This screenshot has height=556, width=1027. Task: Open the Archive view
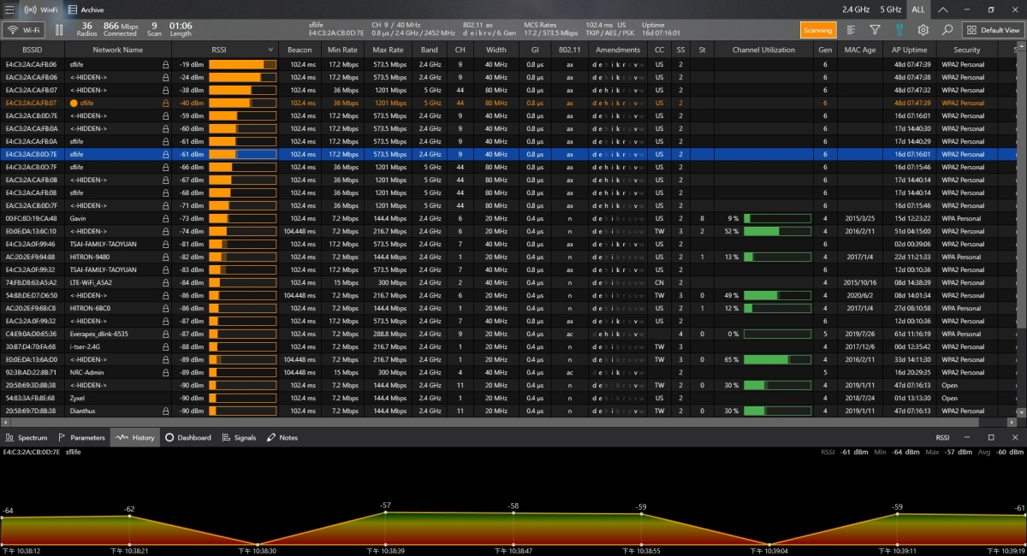click(x=86, y=9)
